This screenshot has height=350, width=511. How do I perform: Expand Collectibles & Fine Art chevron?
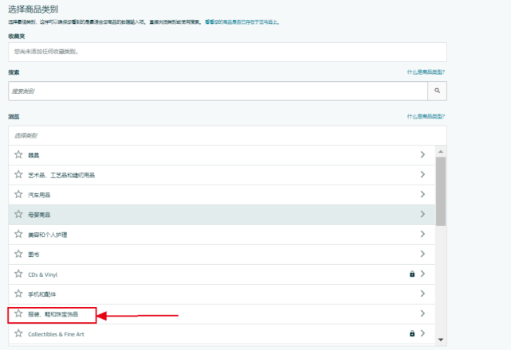pyautogui.click(x=423, y=333)
